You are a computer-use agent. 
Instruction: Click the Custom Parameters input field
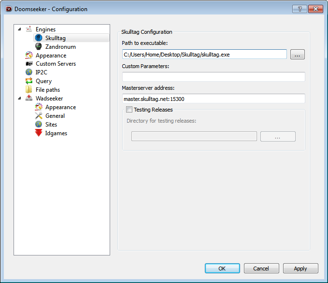coord(214,77)
